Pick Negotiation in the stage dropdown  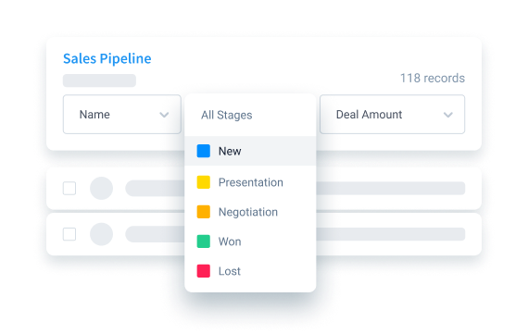pyautogui.click(x=250, y=212)
